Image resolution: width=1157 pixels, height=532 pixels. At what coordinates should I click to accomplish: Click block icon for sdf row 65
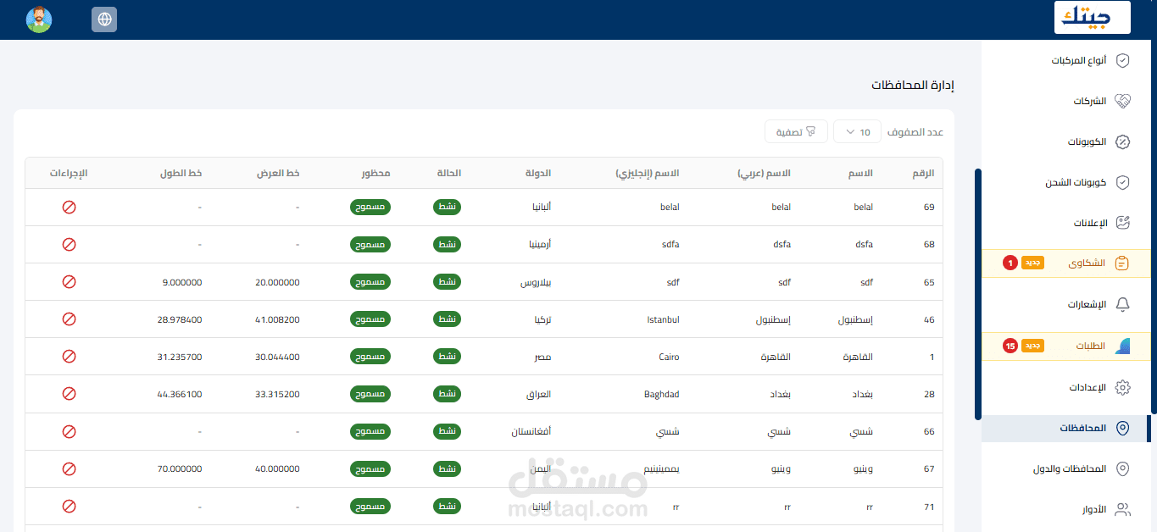70,281
